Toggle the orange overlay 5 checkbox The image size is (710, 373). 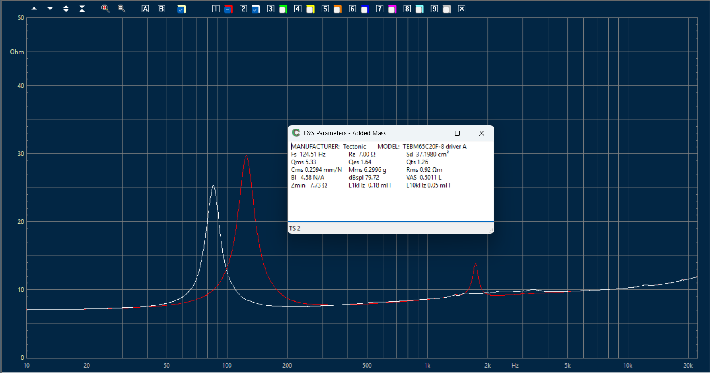(x=338, y=9)
